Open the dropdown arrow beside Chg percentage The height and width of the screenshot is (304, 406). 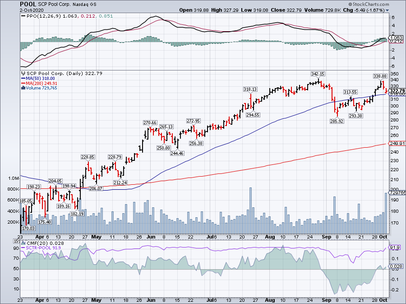(x=388, y=10)
